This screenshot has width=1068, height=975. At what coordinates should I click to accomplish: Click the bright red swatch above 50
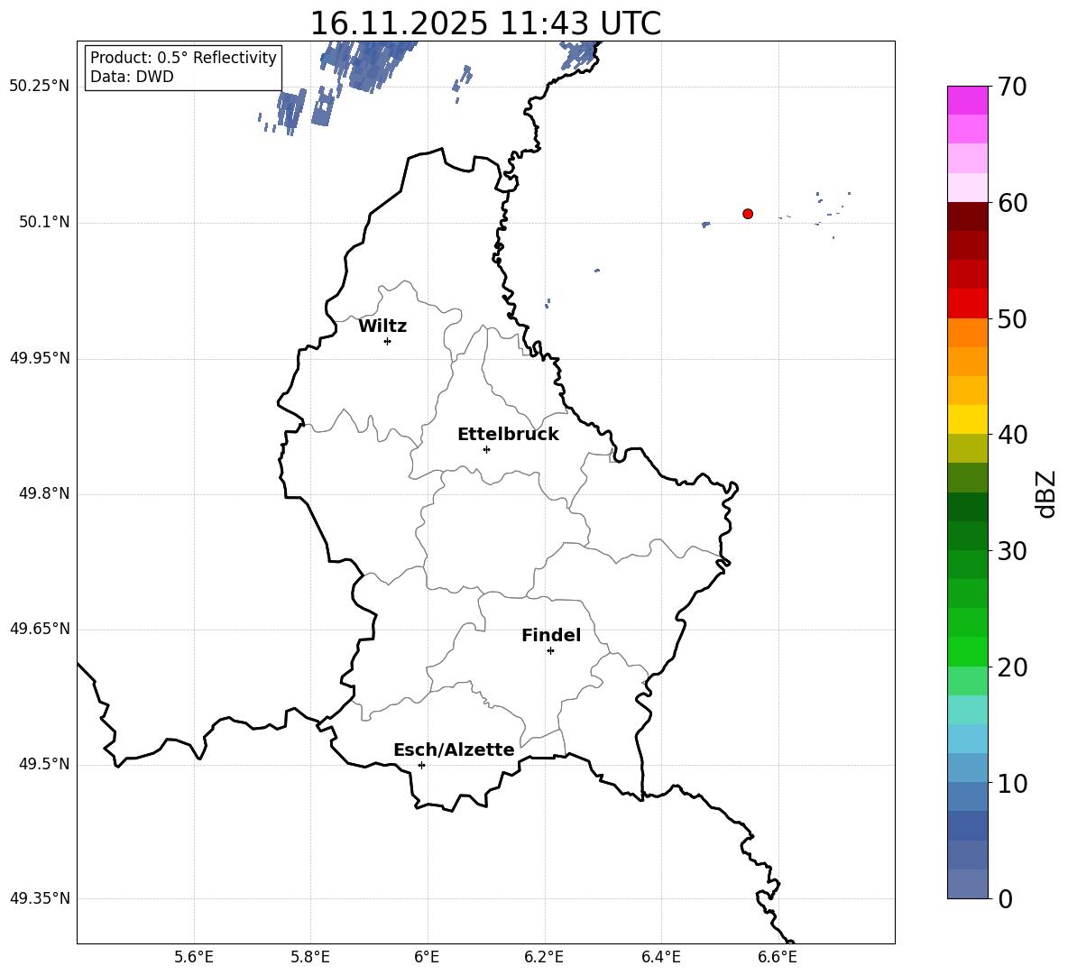pyautogui.click(x=968, y=304)
